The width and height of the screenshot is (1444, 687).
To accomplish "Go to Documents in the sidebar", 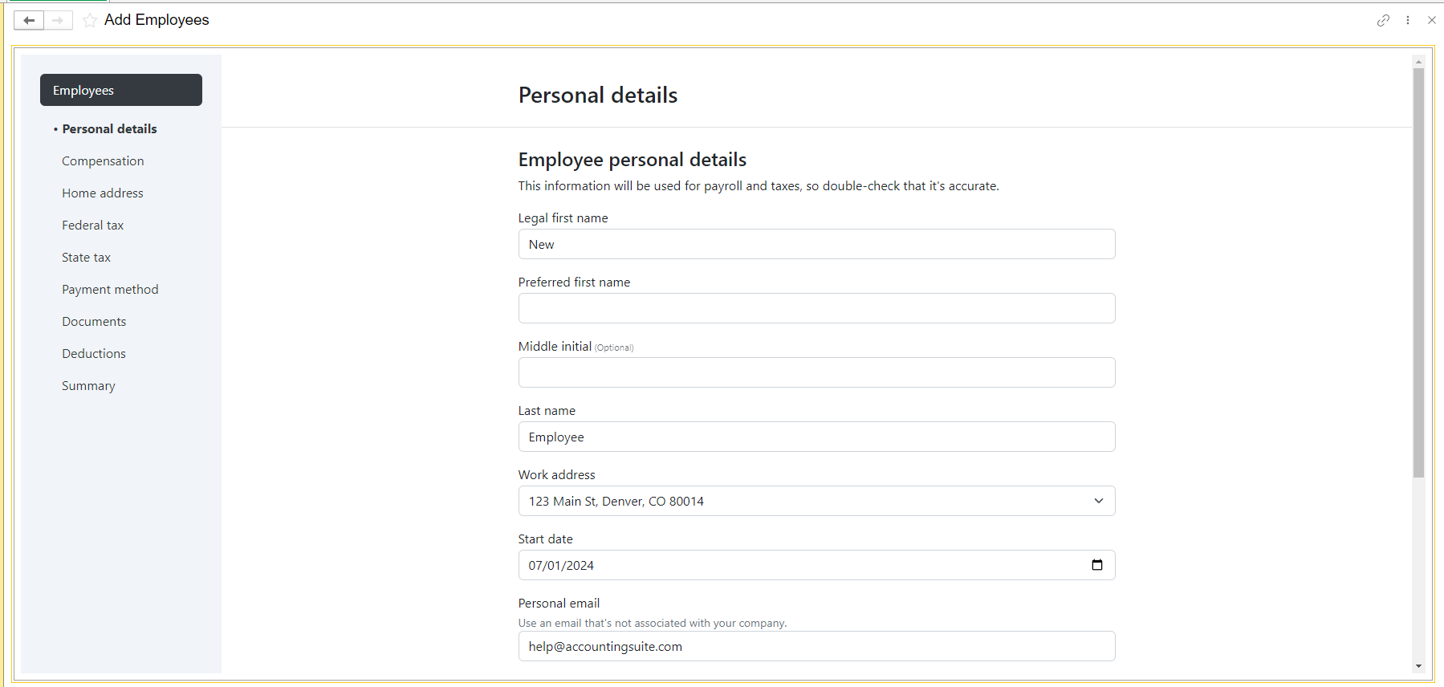I will (94, 321).
